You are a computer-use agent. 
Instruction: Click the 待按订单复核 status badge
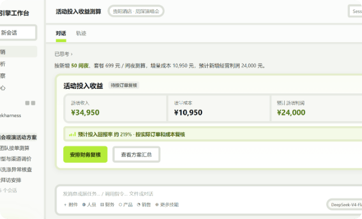tap(124, 86)
